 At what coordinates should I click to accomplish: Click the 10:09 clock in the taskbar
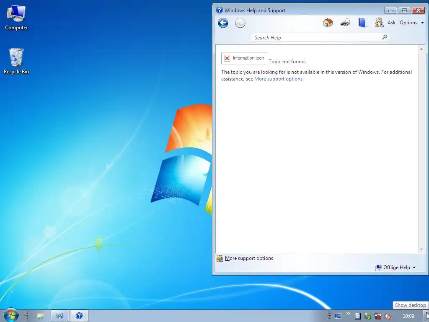(x=408, y=316)
